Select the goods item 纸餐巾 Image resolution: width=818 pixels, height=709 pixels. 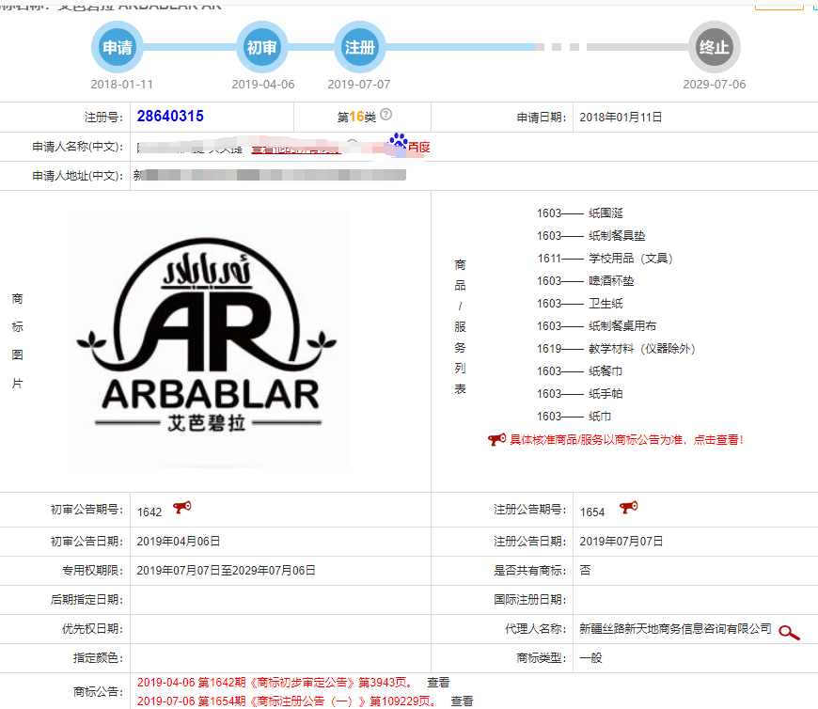[x=606, y=371]
